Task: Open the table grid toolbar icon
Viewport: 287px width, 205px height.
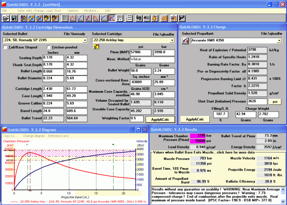Action: tap(64, 18)
